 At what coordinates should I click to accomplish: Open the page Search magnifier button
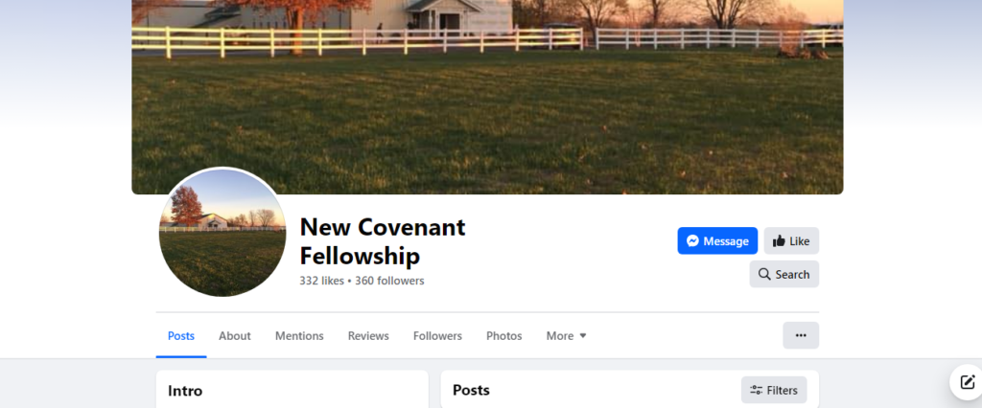point(783,274)
